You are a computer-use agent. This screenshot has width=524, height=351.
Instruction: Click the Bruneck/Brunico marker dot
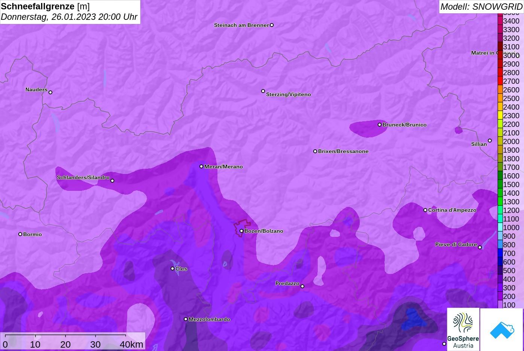(x=380, y=125)
